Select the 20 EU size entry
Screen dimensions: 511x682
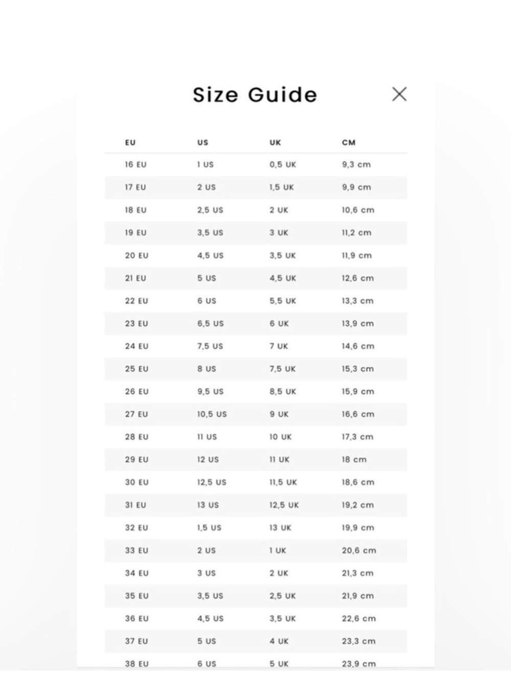click(137, 255)
